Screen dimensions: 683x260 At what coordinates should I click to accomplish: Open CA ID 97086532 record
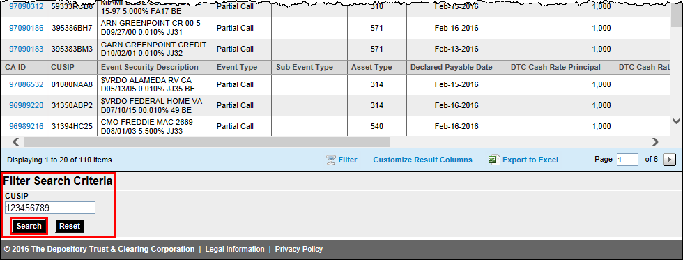[x=26, y=84]
